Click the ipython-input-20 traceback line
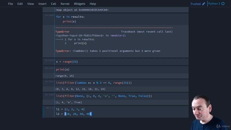This screenshot has width=231, height=130. [91, 35]
